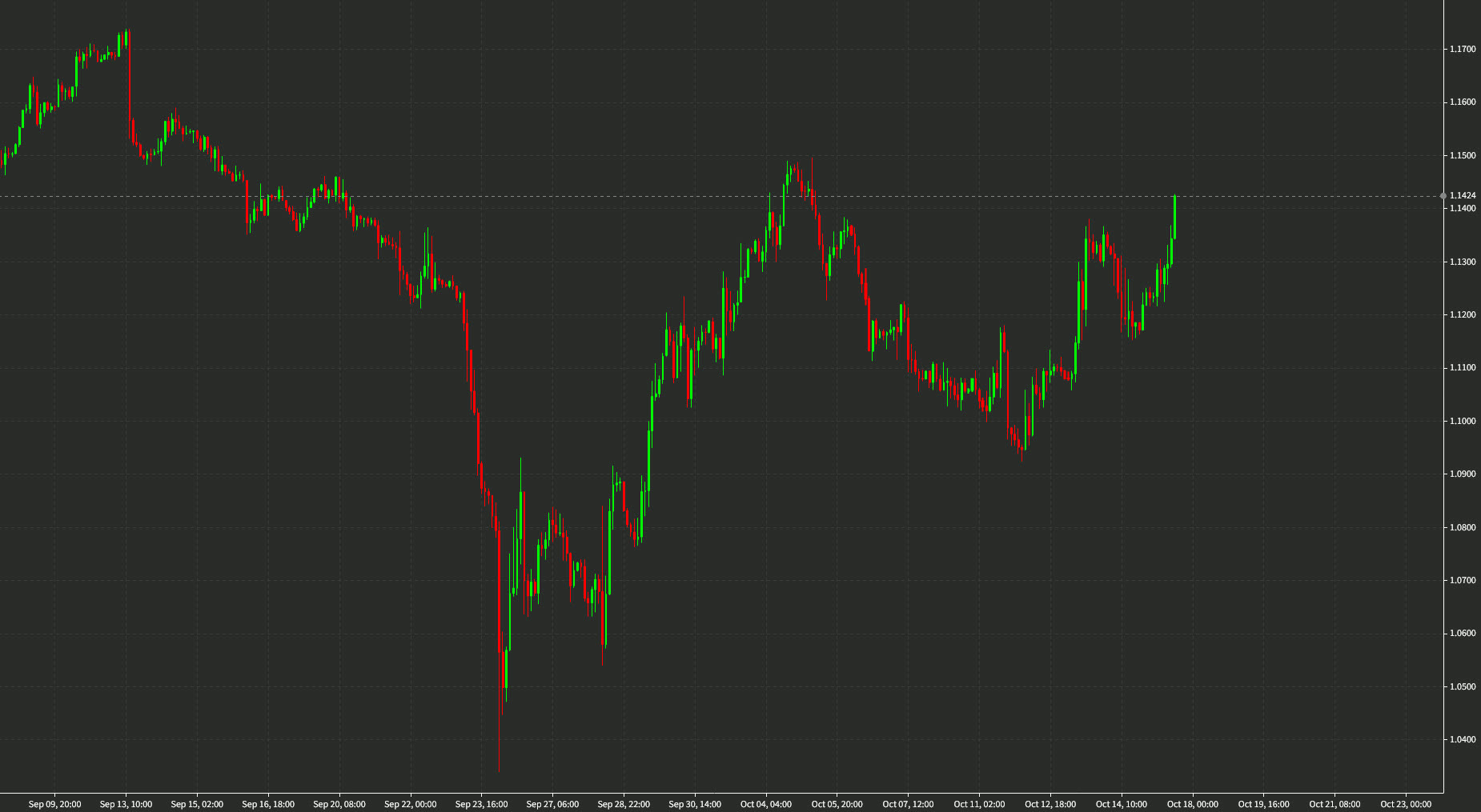Click the Oct 11, 02:00 time label
The image size is (1481, 812).
pos(979,804)
